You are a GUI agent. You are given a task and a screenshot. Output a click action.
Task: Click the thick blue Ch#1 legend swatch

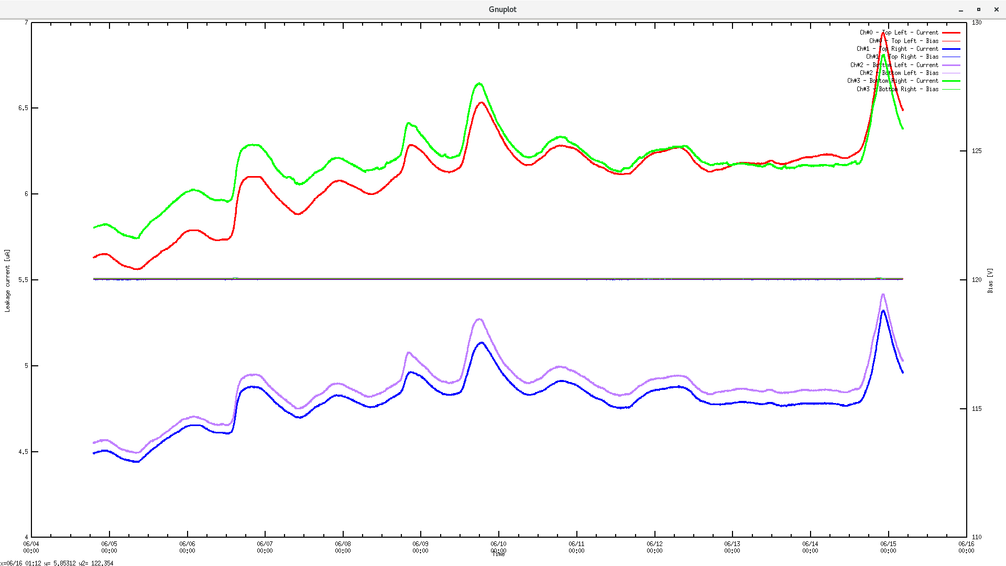951,49
